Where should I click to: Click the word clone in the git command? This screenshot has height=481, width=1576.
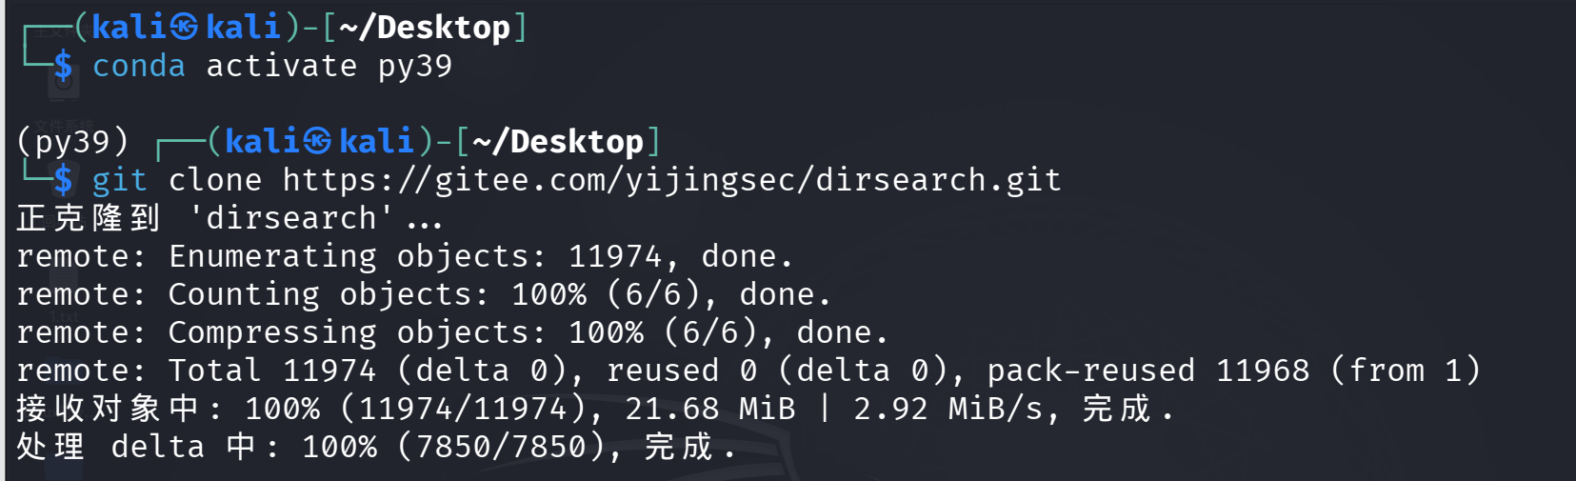point(215,180)
